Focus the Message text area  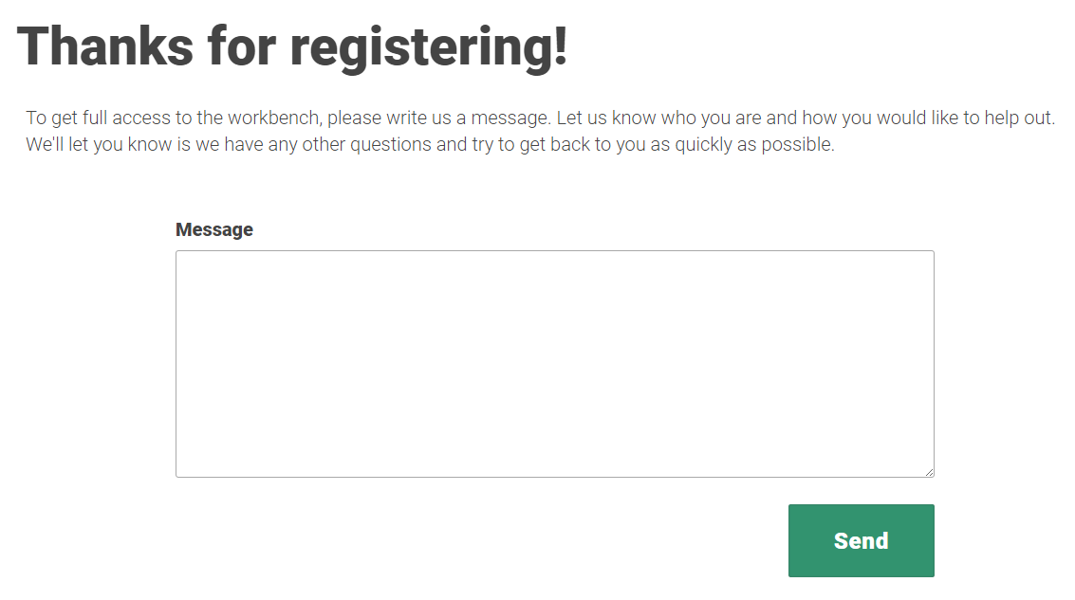[554, 363]
